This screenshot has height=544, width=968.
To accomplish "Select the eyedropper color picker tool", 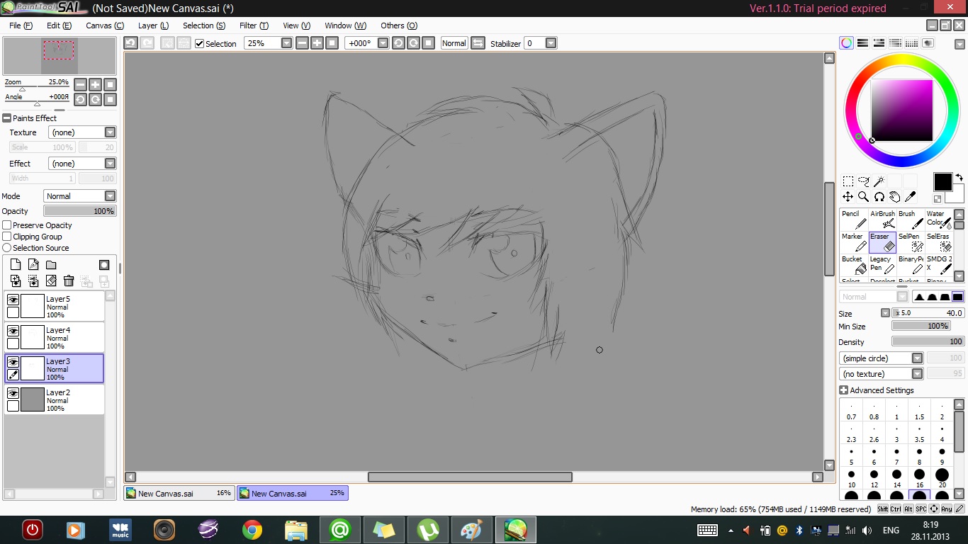I will (911, 197).
